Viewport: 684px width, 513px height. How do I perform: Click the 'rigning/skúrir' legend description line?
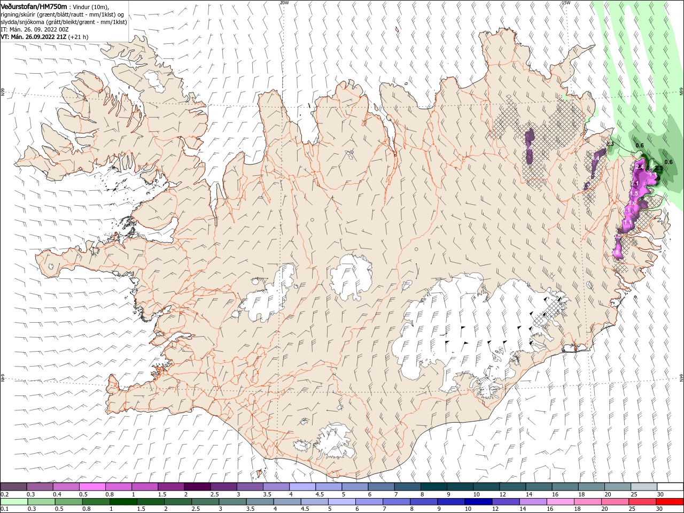63,14
